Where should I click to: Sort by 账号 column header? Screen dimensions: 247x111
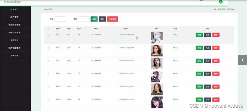(x=58, y=29)
